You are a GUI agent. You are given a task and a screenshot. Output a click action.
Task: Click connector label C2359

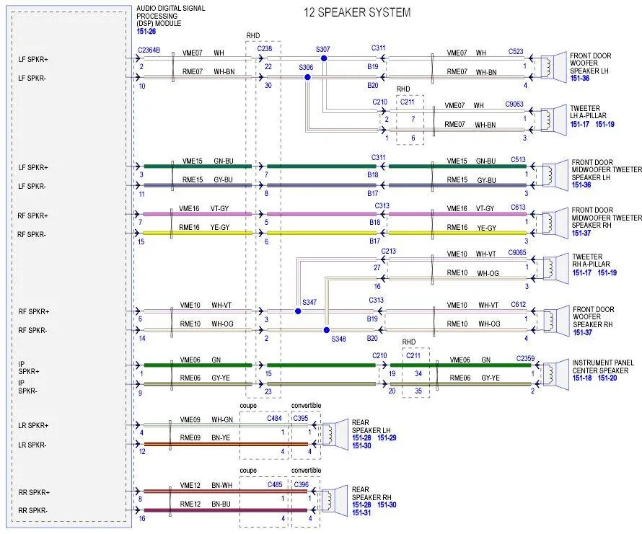point(525,358)
